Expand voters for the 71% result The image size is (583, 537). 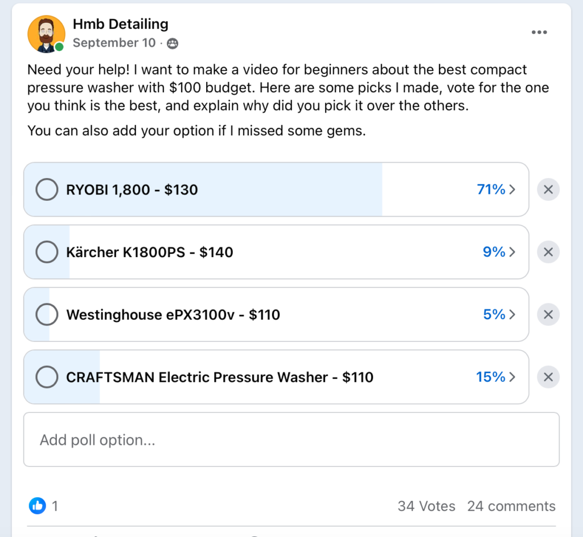[496, 189]
